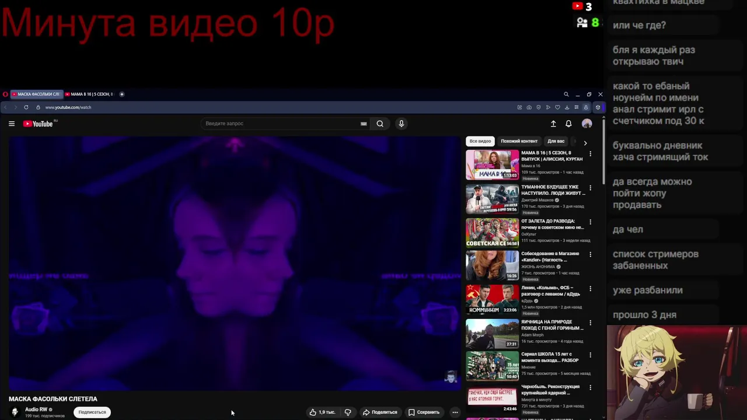
Task: Open the Audio RW channel avatar
Action: coord(15,412)
